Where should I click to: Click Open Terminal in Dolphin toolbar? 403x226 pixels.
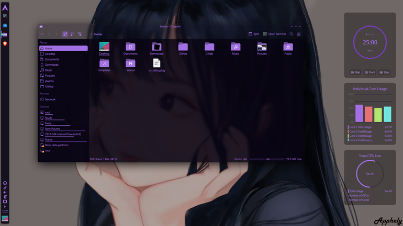click(x=274, y=34)
